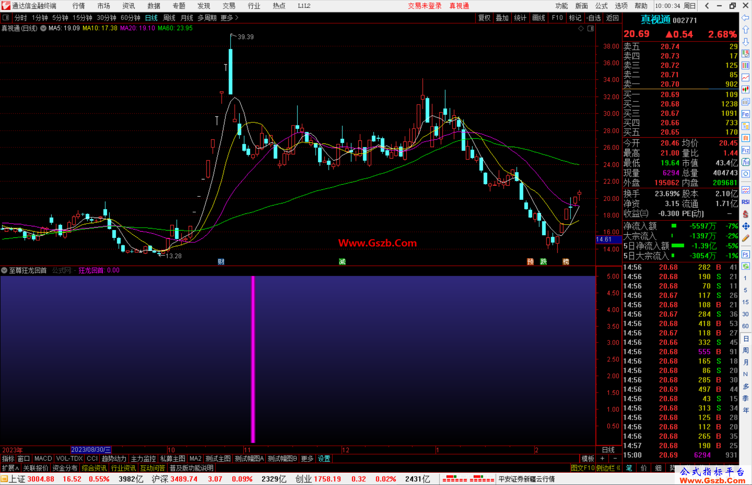Screen dimensions: 752x485
Task: Open the tree structure icon in sidebar
Action: (x=745, y=126)
